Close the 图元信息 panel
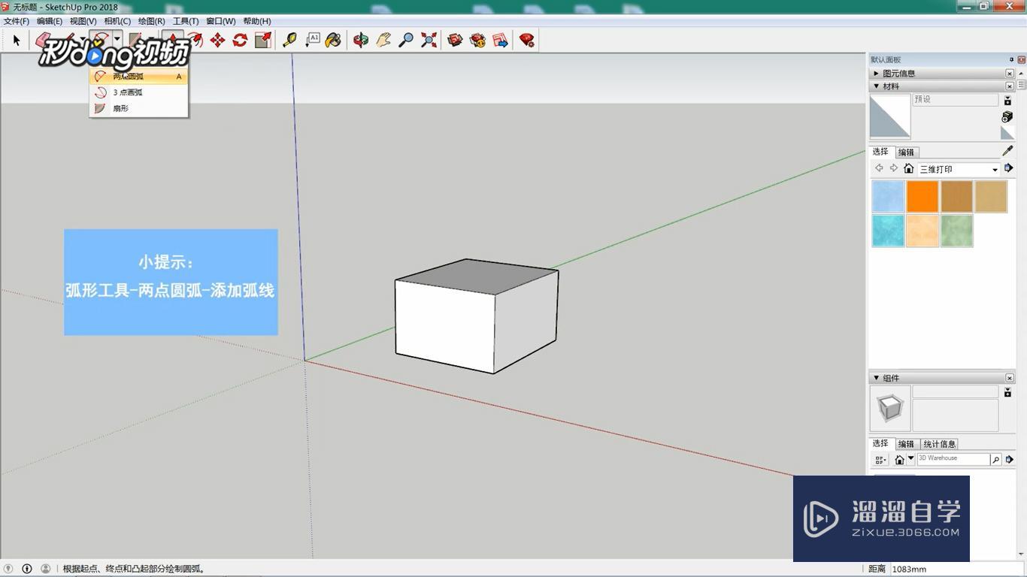The height and width of the screenshot is (577, 1027). pyautogui.click(x=1010, y=73)
